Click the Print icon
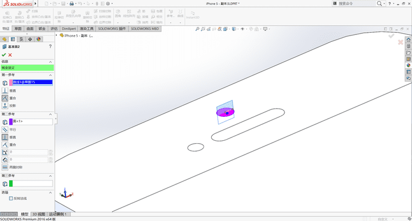 point(72,3)
